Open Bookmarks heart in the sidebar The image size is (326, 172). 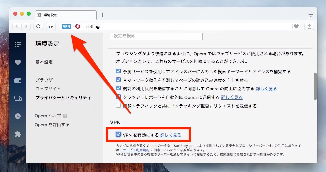[18, 62]
